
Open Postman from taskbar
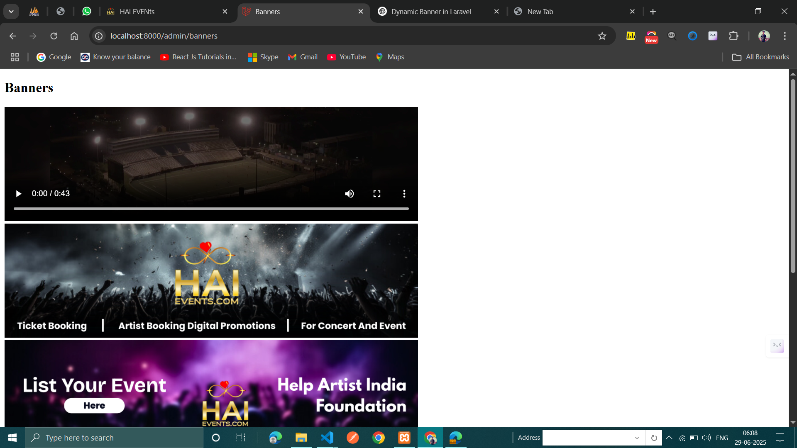click(x=353, y=438)
